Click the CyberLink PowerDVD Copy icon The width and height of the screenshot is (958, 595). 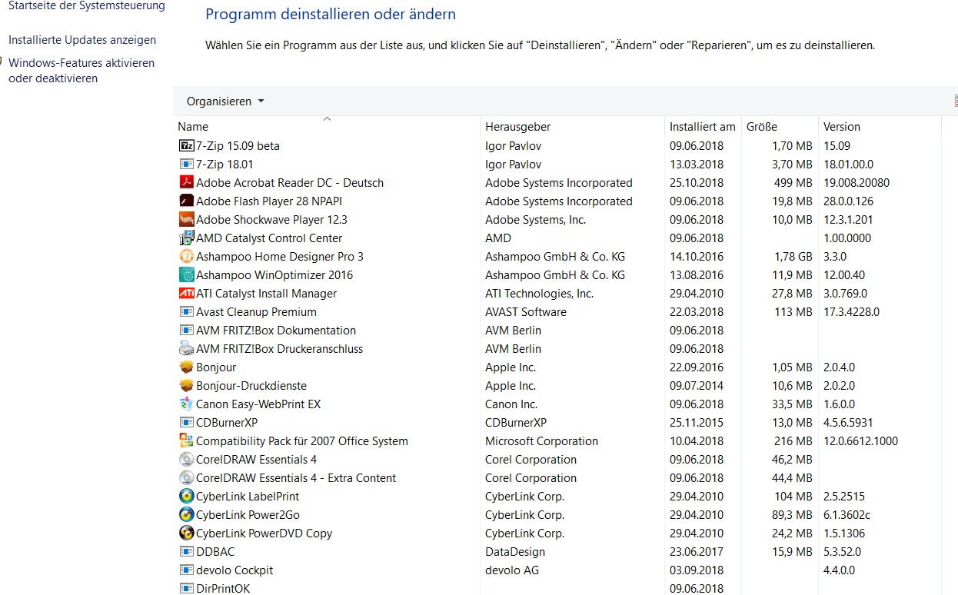186,533
